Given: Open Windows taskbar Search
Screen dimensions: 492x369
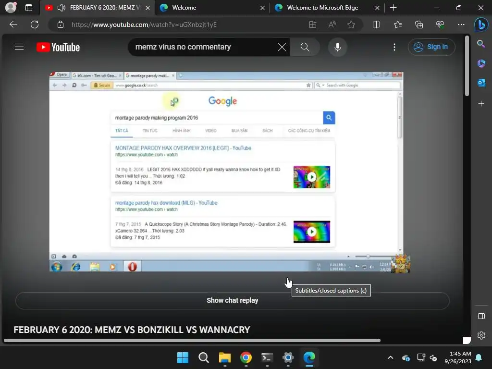Looking at the screenshot, I should (x=204, y=357).
